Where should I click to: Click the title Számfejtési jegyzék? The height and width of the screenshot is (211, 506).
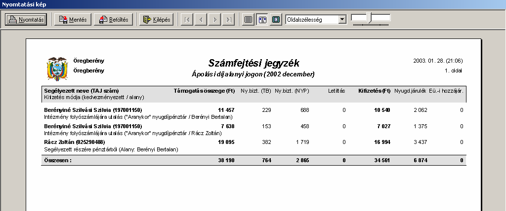(253, 63)
